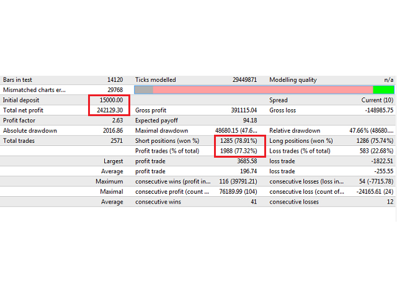Select the Absolute drawdown value 2016.86
This screenshot has height=298, width=397.
[x=113, y=130]
